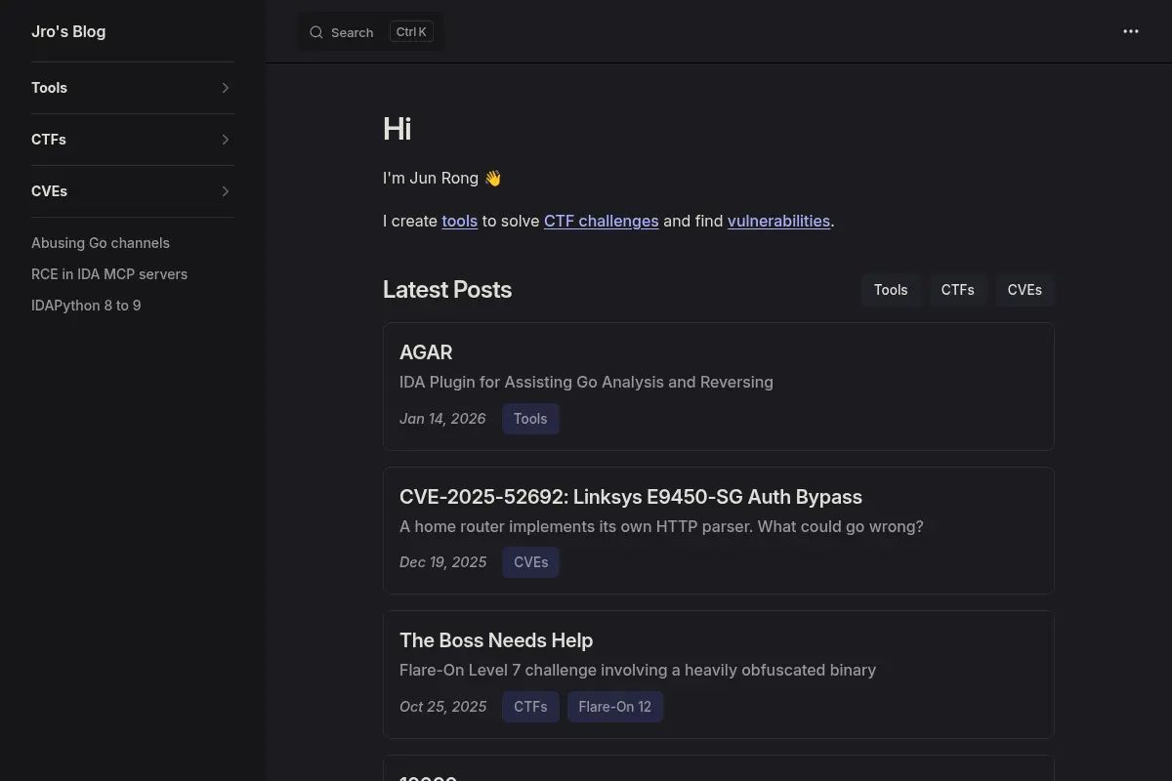
Task: Open Abusing Go channels sidebar post
Action: pos(101,243)
